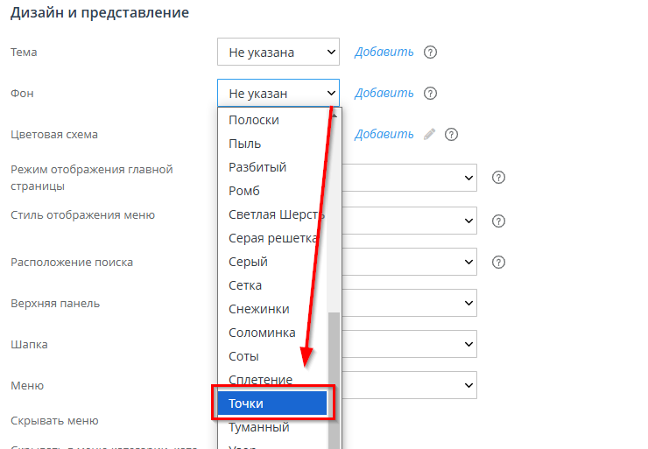Show help for Стиль отображения меню

tap(499, 221)
